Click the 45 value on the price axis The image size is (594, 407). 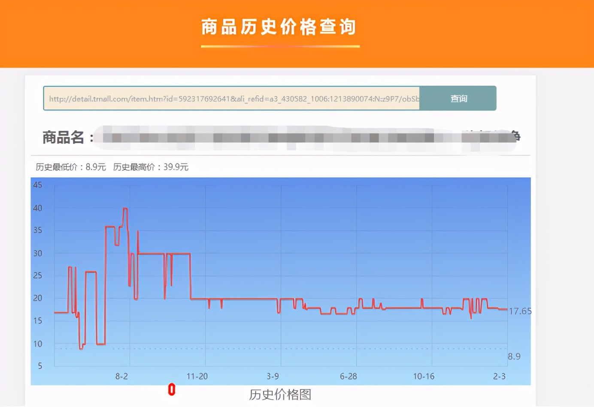coord(38,185)
